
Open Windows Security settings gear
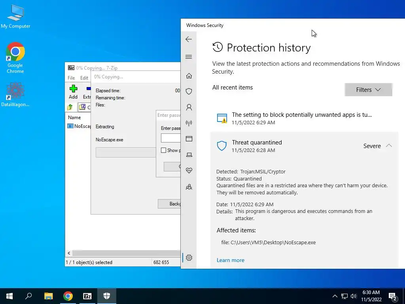[189, 258]
